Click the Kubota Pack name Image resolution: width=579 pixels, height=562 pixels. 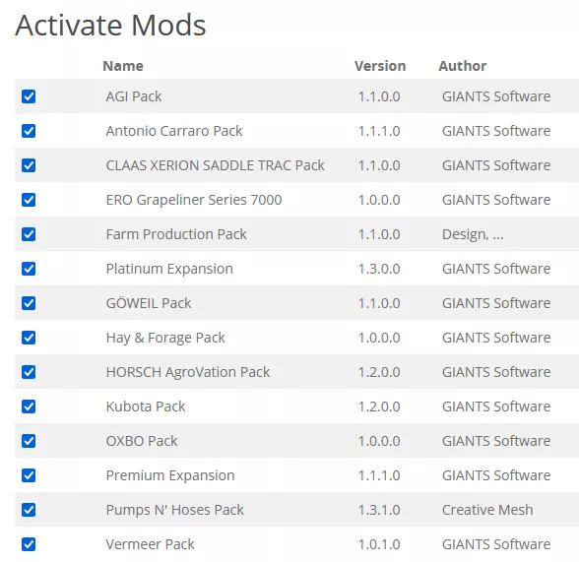pos(146,406)
